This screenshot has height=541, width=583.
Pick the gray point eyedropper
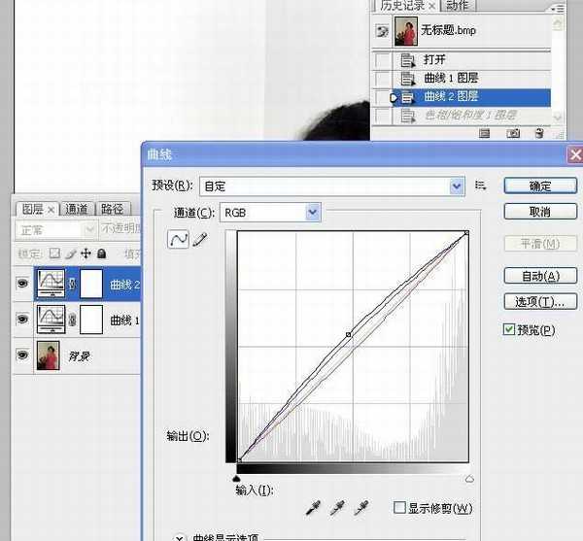coord(337,507)
